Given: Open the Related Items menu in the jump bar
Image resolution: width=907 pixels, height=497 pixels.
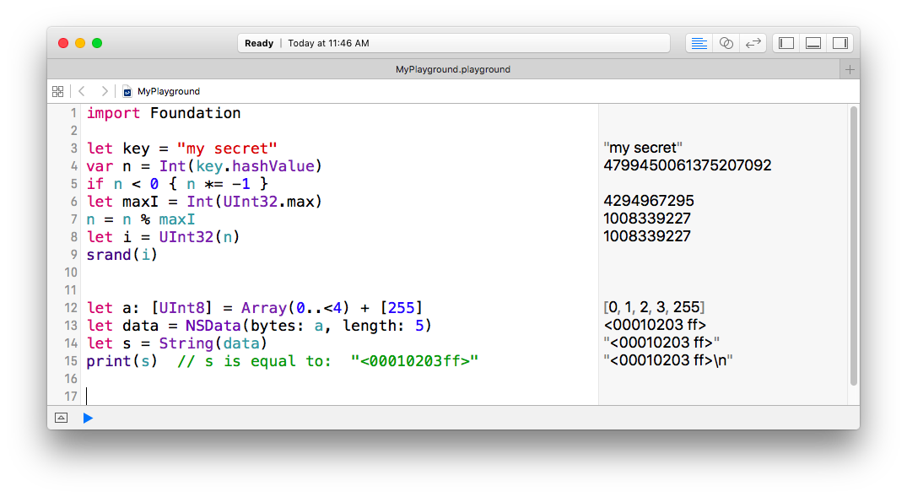Looking at the screenshot, I should click(x=57, y=91).
